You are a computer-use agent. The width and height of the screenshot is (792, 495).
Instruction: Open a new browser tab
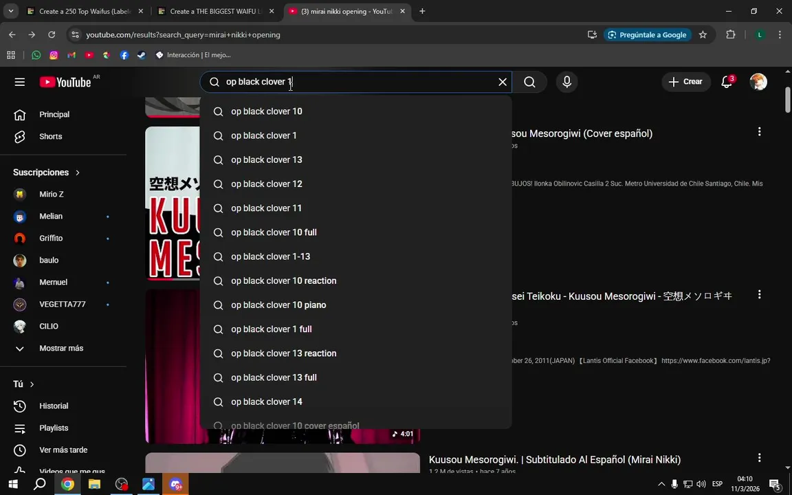pos(422,11)
